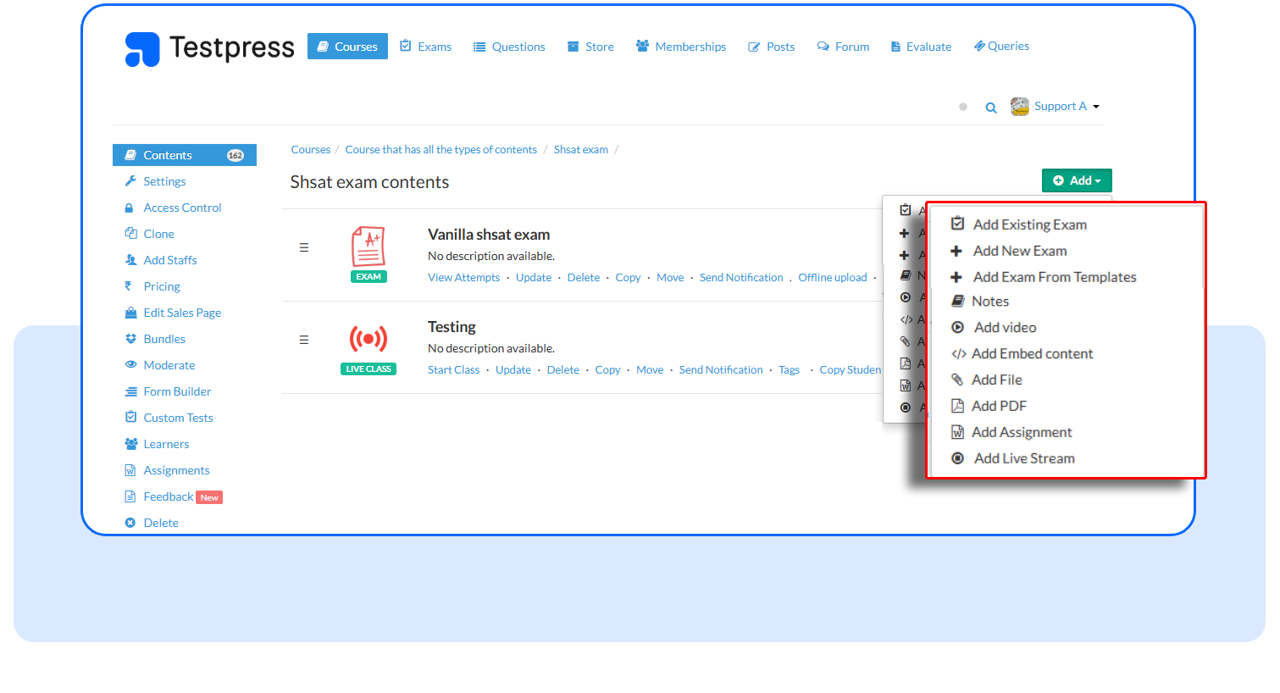Click the Evaluate document icon
This screenshot has height=693, width=1280.
[895, 47]
